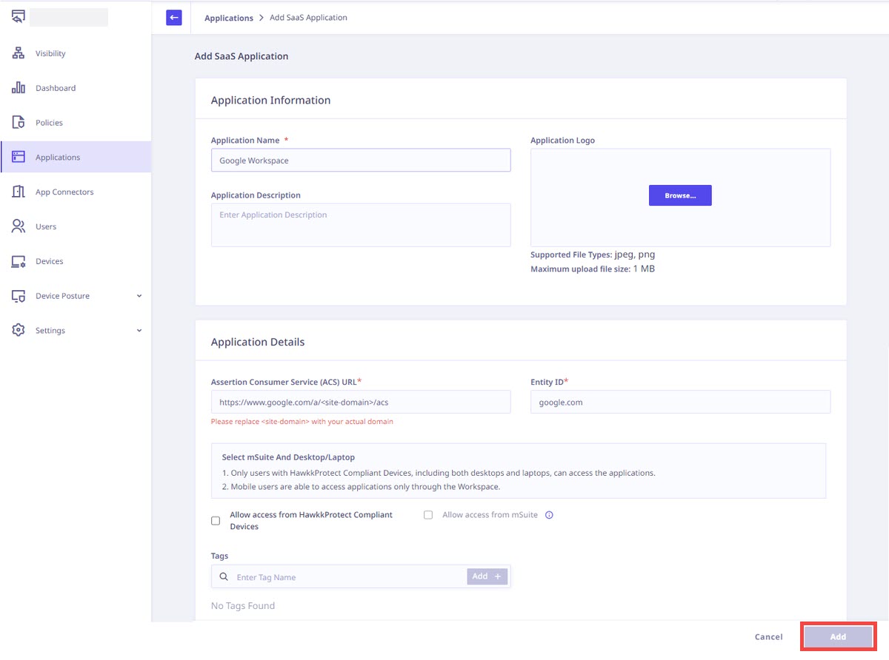Click the Users people icon
This screenshot has height=660, width=889.
coord(19,226)
